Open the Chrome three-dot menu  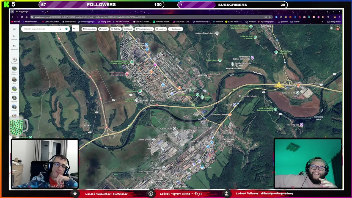339,17
